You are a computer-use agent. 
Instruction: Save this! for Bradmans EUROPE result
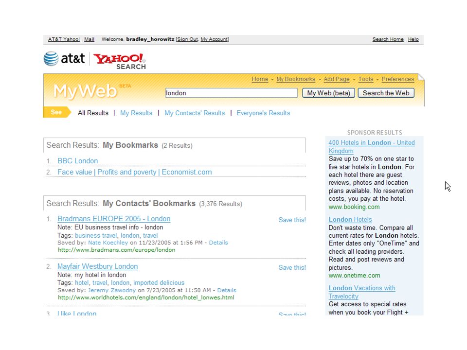(292, 220)
